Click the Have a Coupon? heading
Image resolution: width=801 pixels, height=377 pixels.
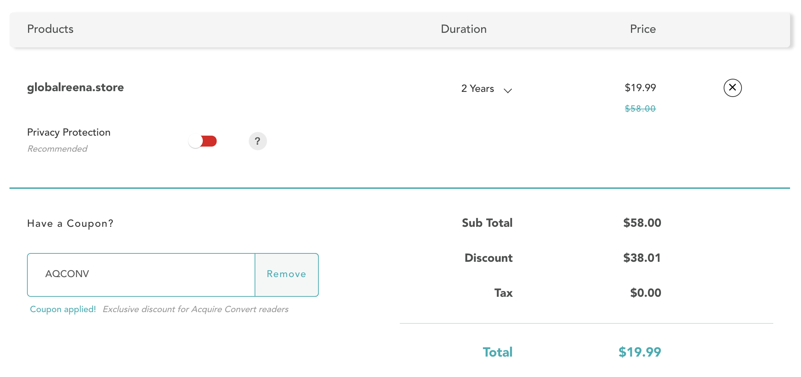pyautogui.click(x=70, y=224)
